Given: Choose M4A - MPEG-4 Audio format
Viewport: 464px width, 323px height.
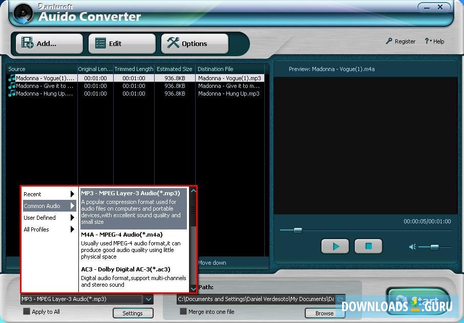Looking at the screenshot, I should click(x=134, y=246).
